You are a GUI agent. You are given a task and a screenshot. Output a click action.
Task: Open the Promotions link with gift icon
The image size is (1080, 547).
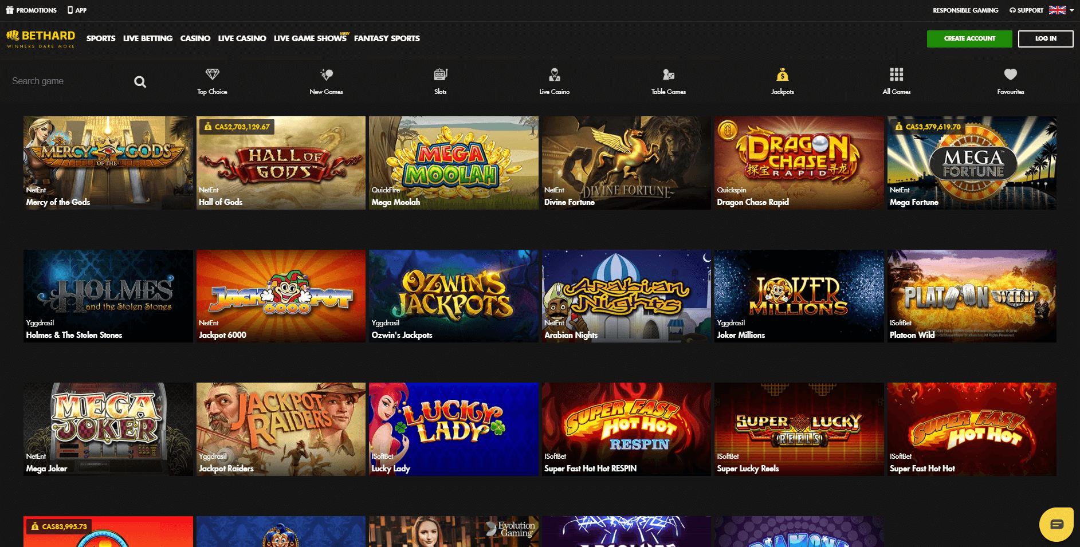click(x=32, y=10)
